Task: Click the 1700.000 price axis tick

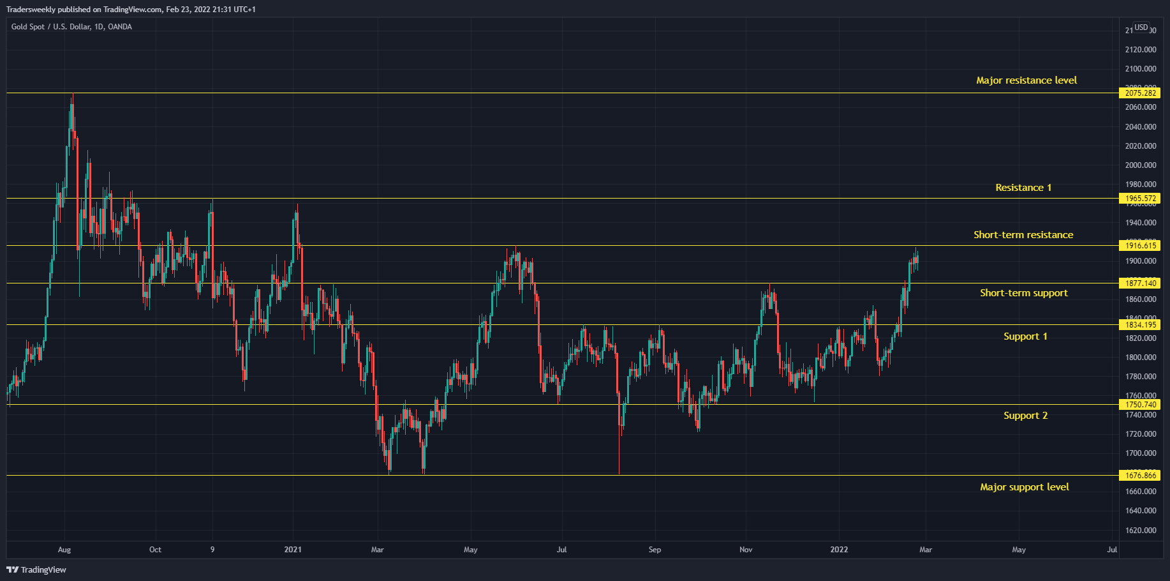Action: tap(1141, 453)
